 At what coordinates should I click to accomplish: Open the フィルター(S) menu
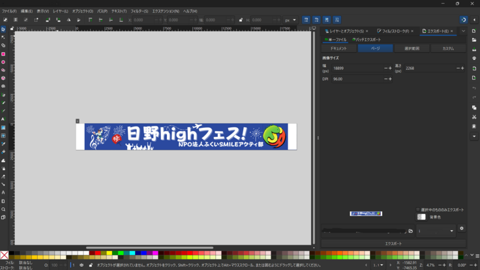pyautogui.click(x=138, y=11)
